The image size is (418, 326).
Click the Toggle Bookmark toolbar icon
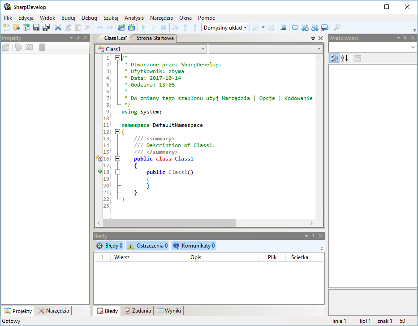[x=295, y=27]
